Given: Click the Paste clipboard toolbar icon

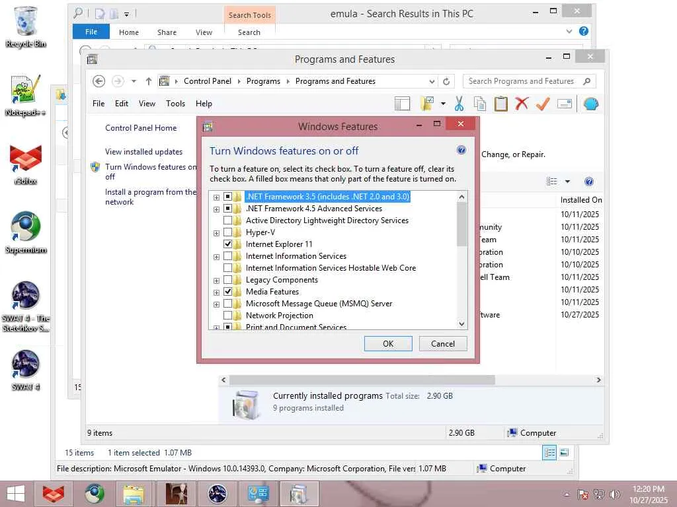Looking at the screenshot, I should point(500,104).
